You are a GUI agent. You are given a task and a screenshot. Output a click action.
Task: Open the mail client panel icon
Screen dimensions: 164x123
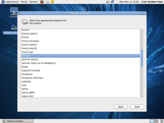(x=47, y=2)
